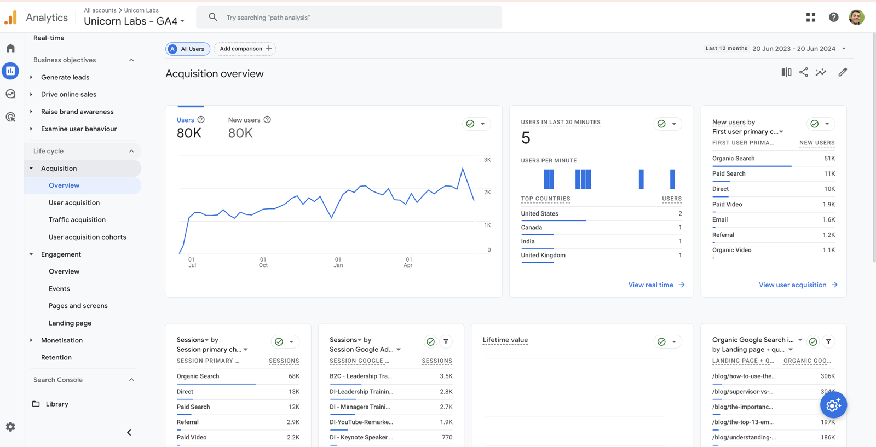Click the Analytics logo
876x447 pixels.
(10, 18)
